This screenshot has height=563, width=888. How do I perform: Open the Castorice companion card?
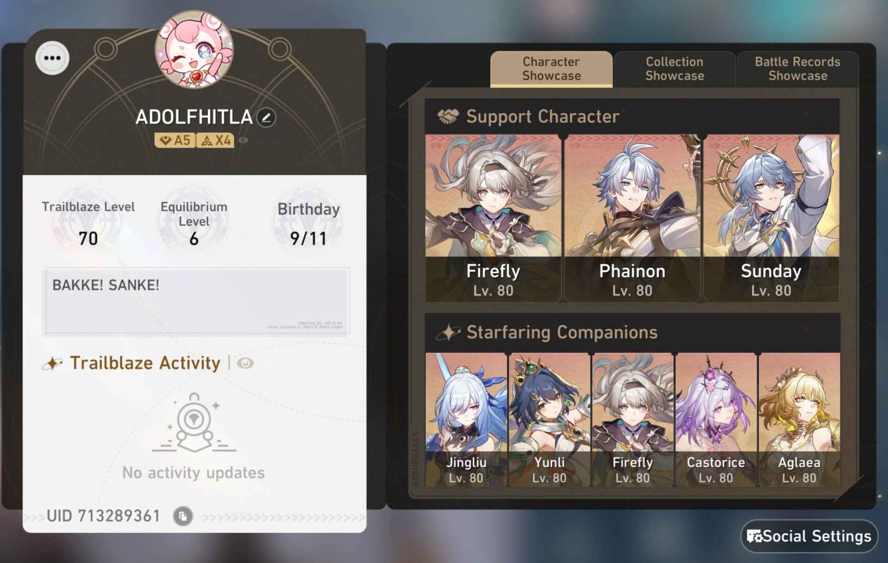click(716, 420)
